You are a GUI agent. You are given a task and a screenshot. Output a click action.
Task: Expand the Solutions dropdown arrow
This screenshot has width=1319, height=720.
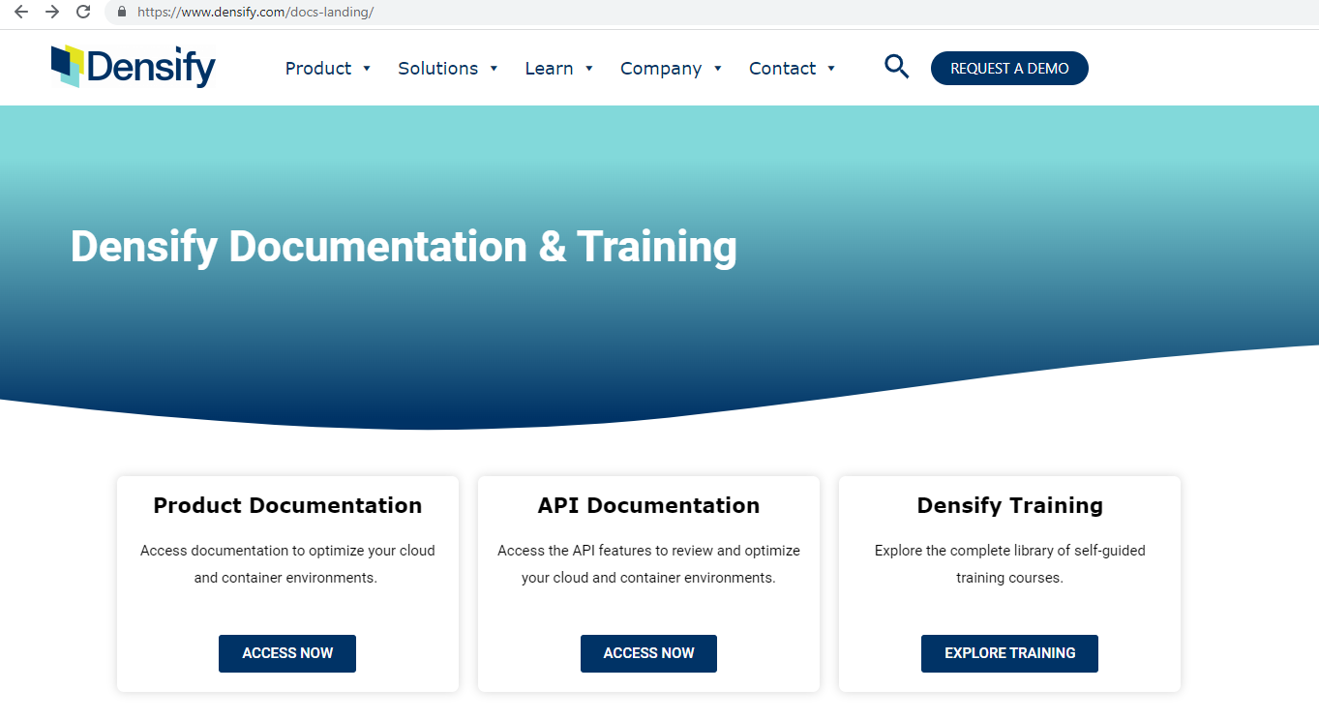pos(494,69)
